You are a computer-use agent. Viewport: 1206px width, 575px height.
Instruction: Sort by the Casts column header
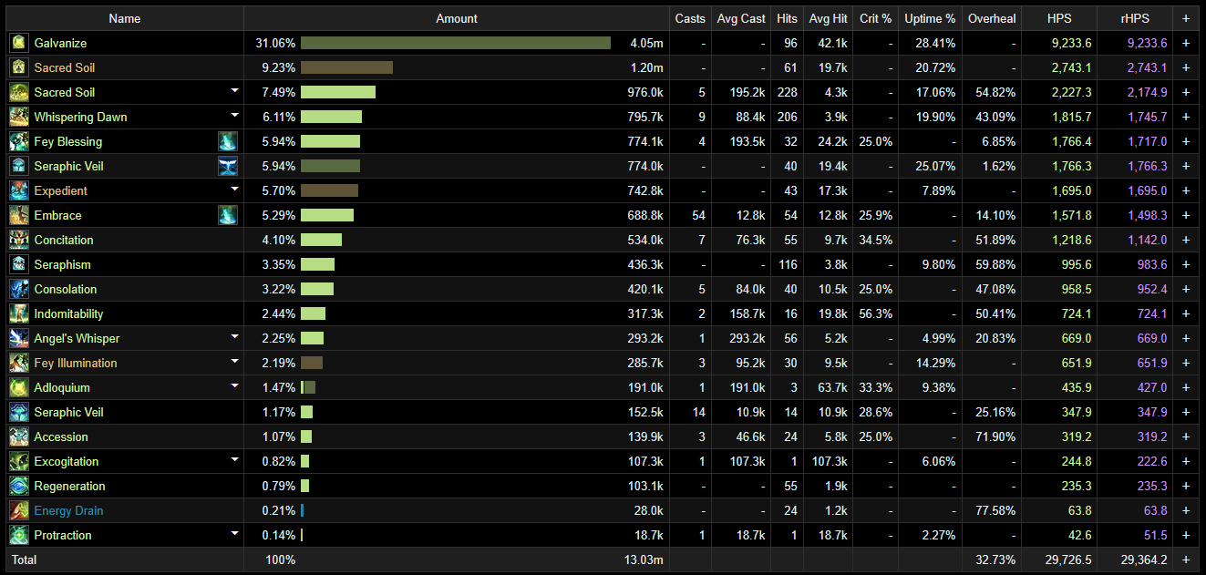pos(690,18)
